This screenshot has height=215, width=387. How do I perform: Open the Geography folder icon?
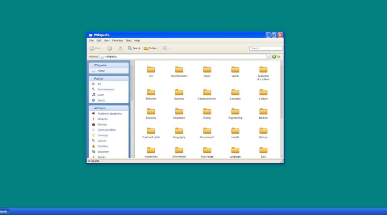tap(179, 131)
